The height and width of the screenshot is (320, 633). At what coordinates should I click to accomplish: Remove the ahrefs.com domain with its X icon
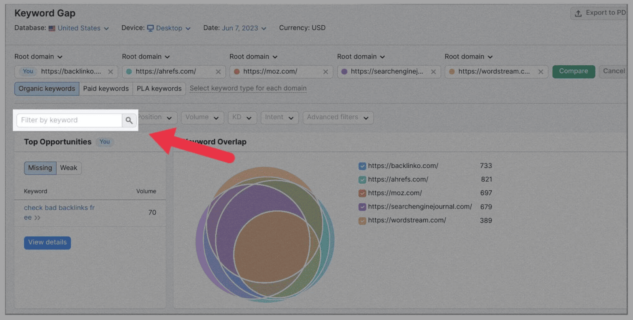coord(218,72)
